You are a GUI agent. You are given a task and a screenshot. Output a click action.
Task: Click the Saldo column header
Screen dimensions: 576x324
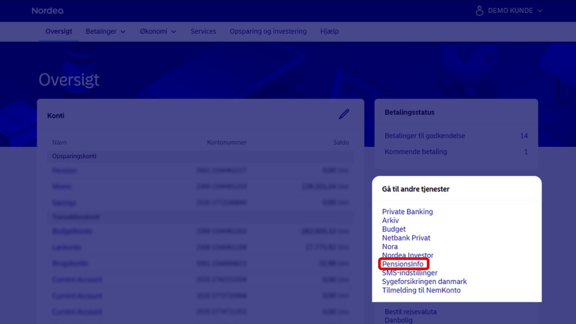341,143
